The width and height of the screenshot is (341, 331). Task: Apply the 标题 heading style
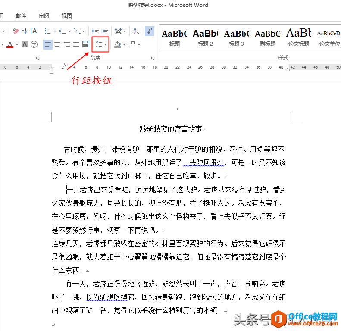point(175,38)
